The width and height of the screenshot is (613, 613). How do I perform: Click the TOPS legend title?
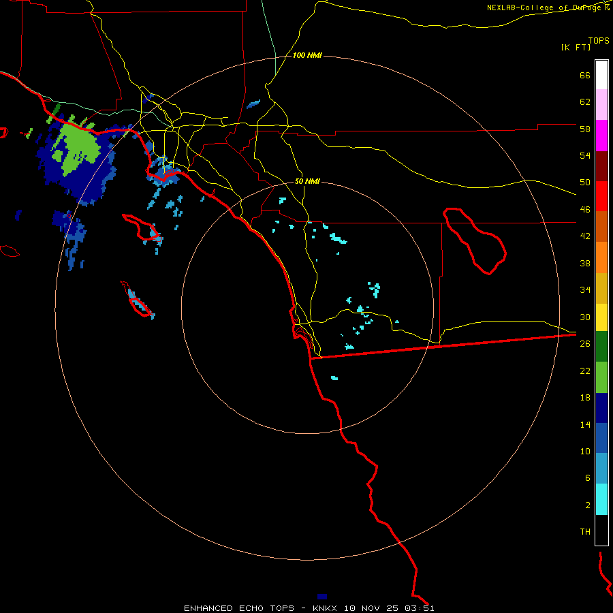point(599,40)
